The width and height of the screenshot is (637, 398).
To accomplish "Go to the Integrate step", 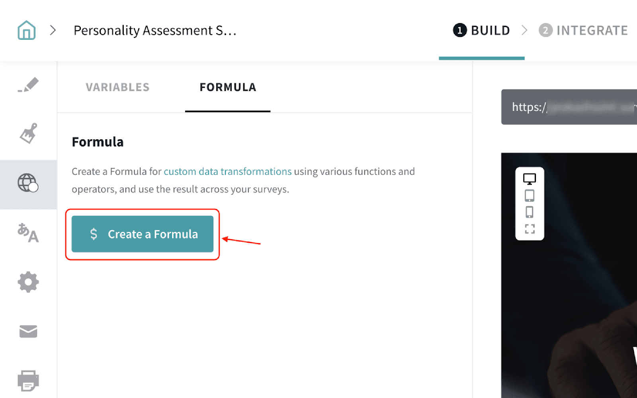I will coord(583,30).
